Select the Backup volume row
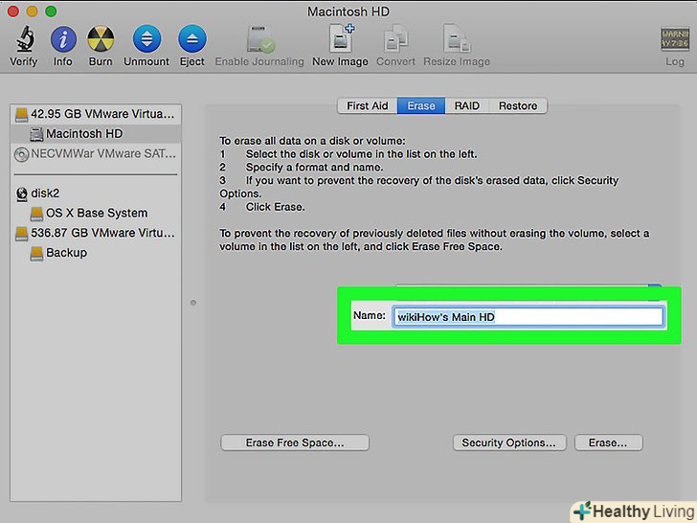Screen dimensions: 697x523 pos(96,253)
